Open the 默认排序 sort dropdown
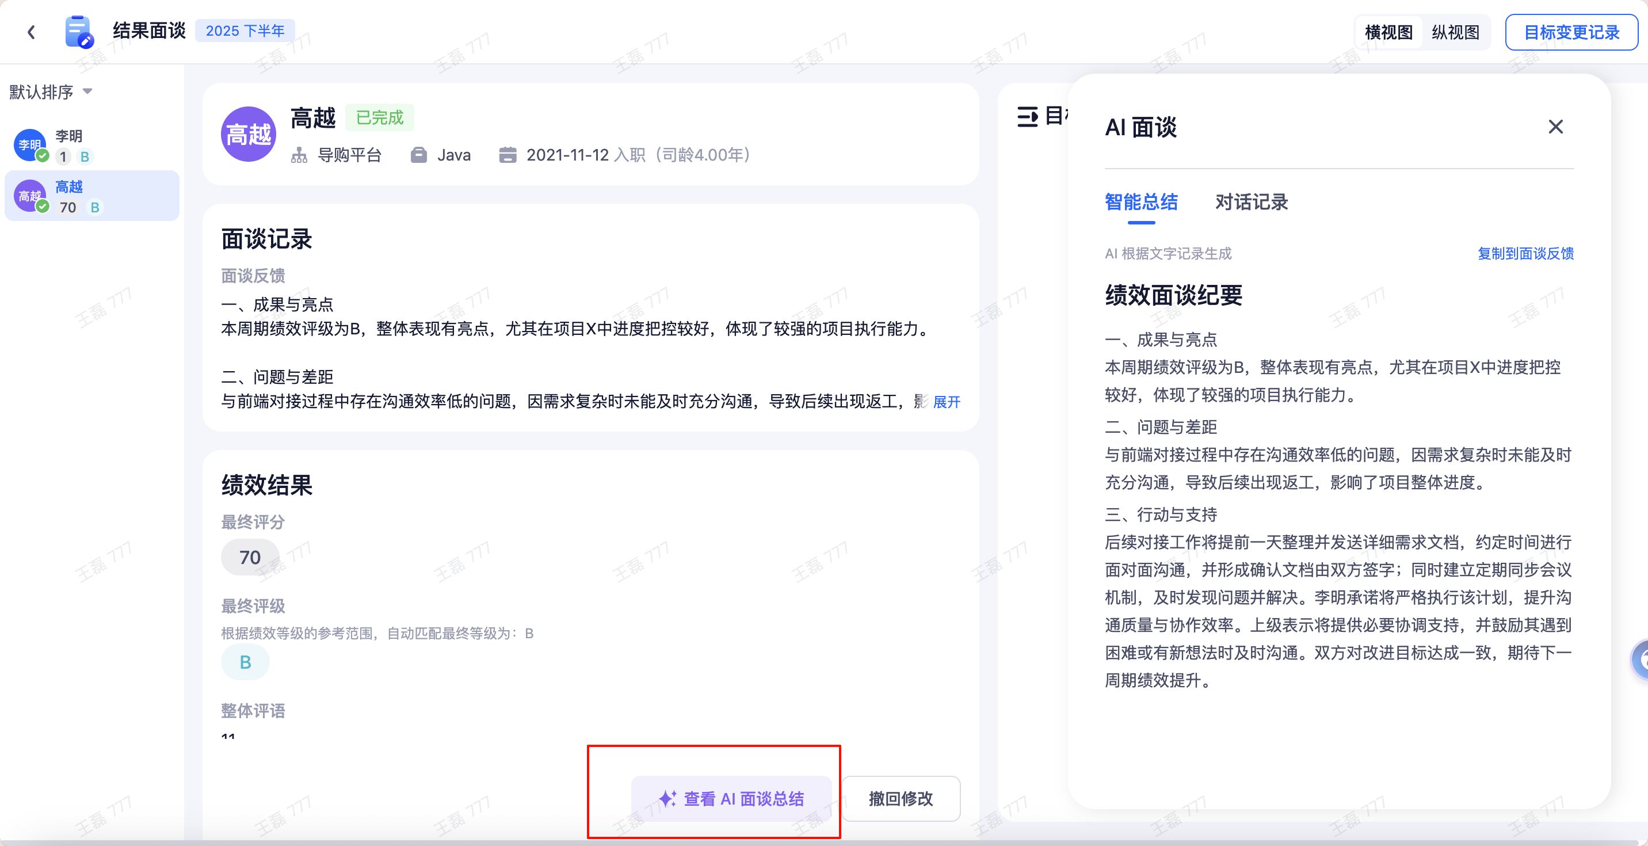Screen dimensions: 1648x846 pos(51,92)
